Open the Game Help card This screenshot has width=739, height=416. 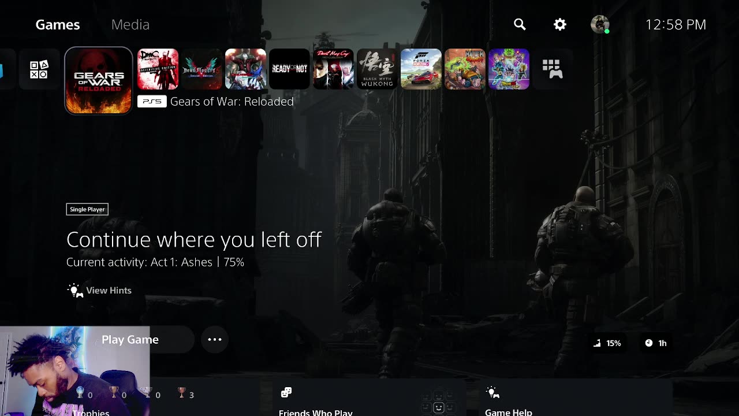pos(577,399)
